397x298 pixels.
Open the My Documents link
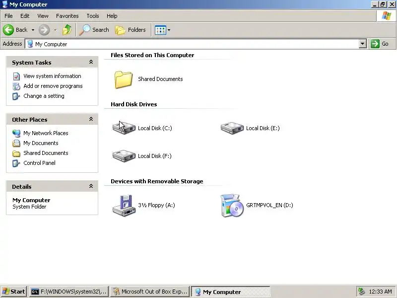(x=41, y=143)
